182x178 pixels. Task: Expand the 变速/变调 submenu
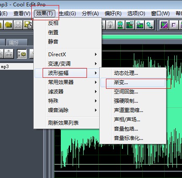pyautogui.click(x=67, y=64)
